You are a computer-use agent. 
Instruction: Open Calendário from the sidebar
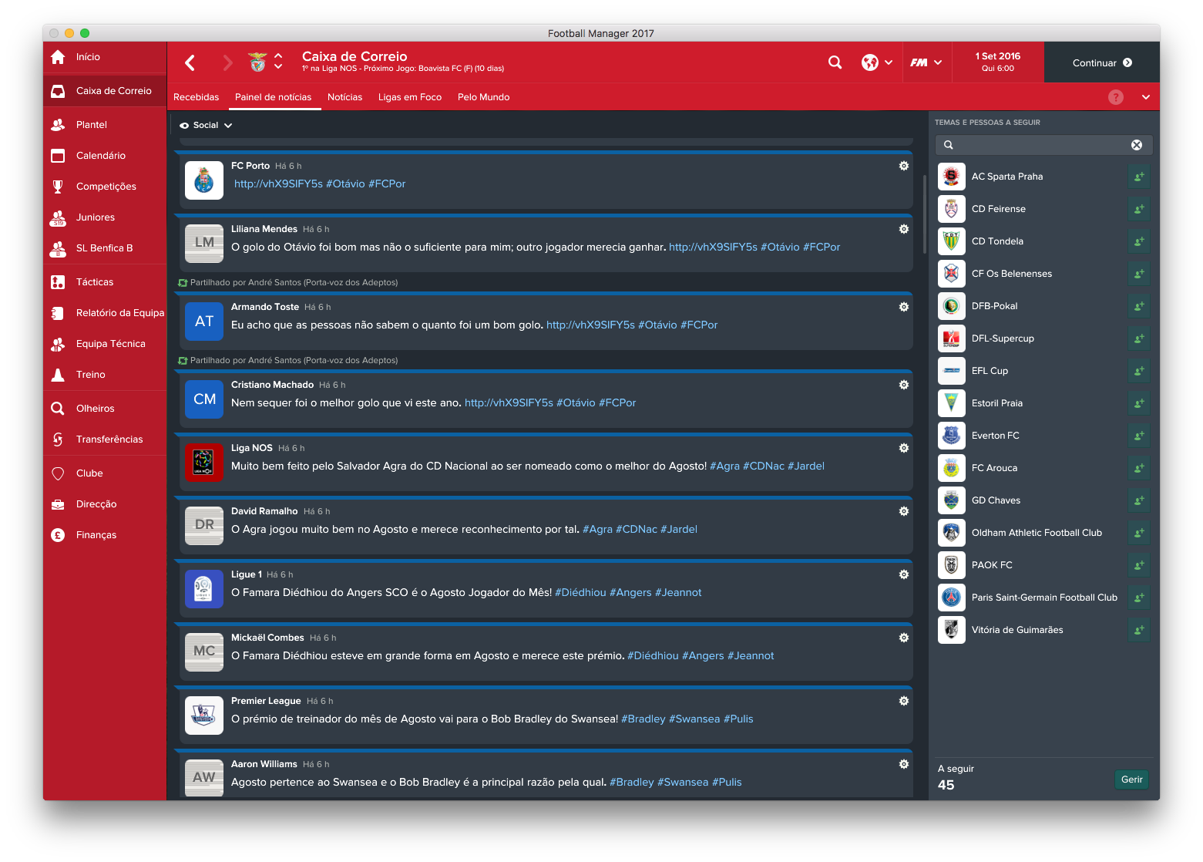(x=105, y=156)
